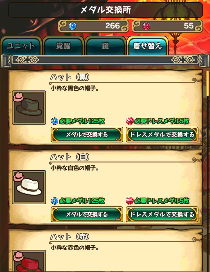Switch to the ユニット tab

point(21,46)
